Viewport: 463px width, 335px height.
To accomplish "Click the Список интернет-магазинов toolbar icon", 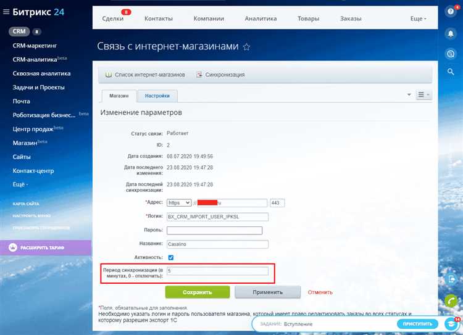I will 109,75.
